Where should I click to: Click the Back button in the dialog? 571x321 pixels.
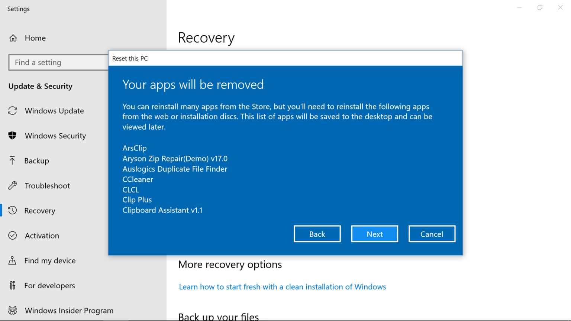pos(317,234)
